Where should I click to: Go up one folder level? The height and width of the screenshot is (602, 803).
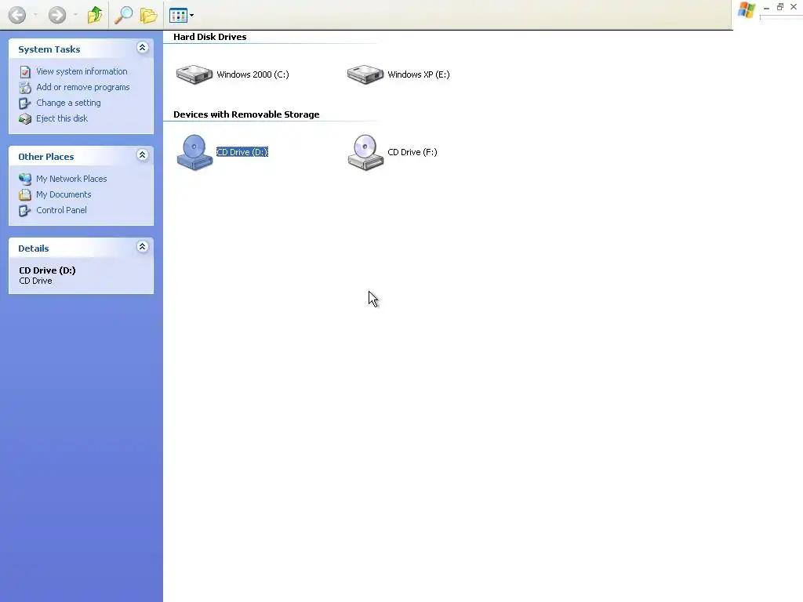coord(95,15)
